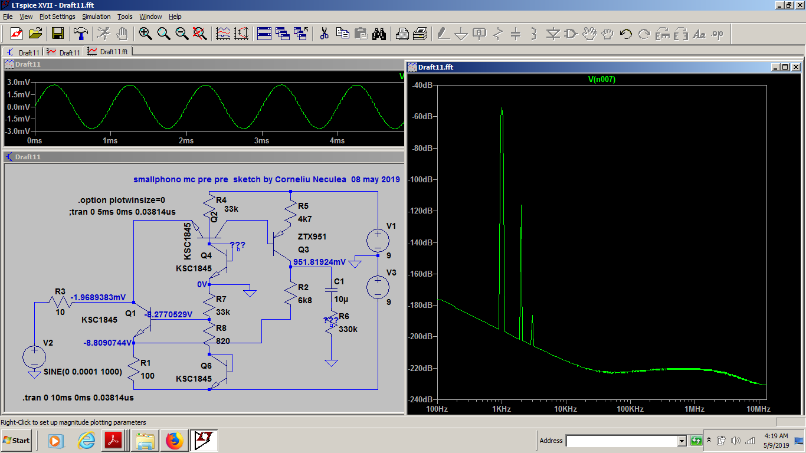Screen dimensions: 806x453
Task: Click the Find binoculars icon
Action: [379, 34]
